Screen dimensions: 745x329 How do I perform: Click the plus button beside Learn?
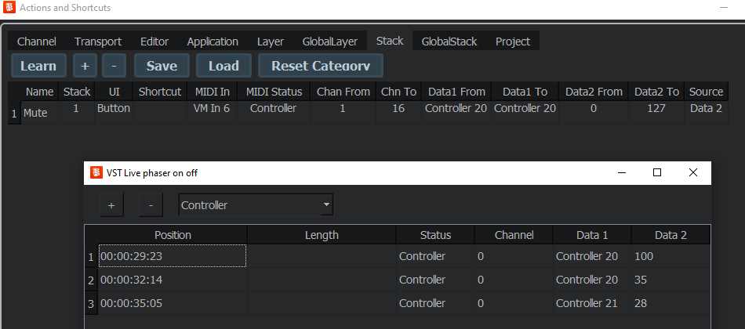click(x=84, y=66)
